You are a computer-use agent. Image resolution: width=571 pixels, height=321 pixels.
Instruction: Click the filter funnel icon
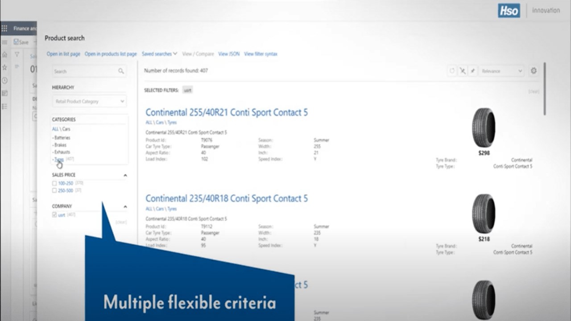[x=17, y=54]
